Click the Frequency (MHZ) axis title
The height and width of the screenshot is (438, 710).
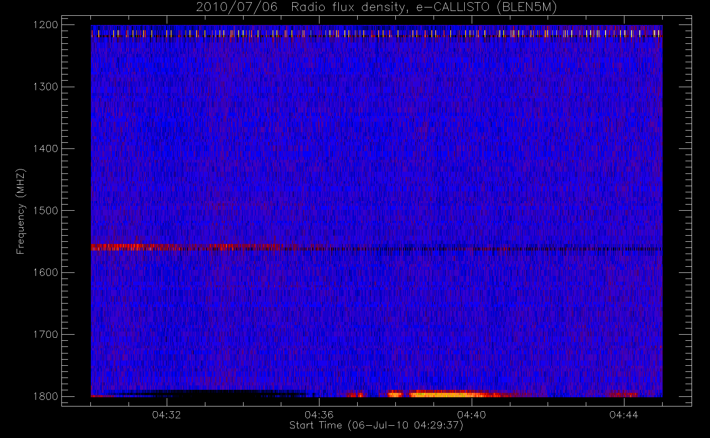[21, 211]
